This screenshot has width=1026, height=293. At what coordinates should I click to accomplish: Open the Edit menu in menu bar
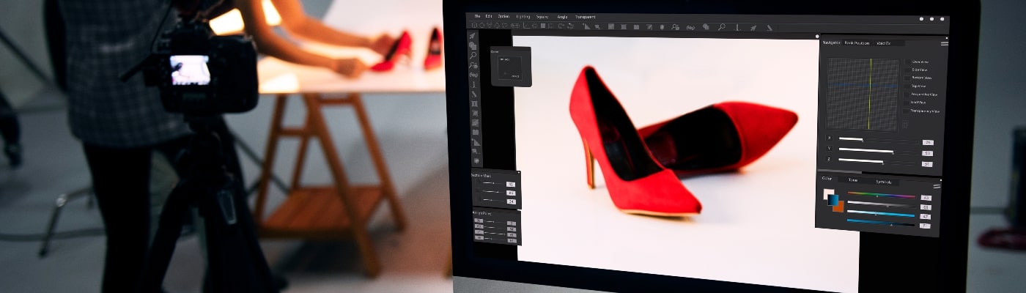(489, 15)
